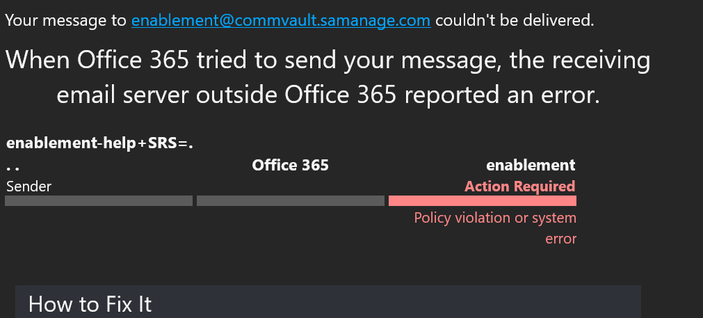Click the "couldn't be delivered" message text
This screenshot has height=318, width=703.
pos(515,21)
